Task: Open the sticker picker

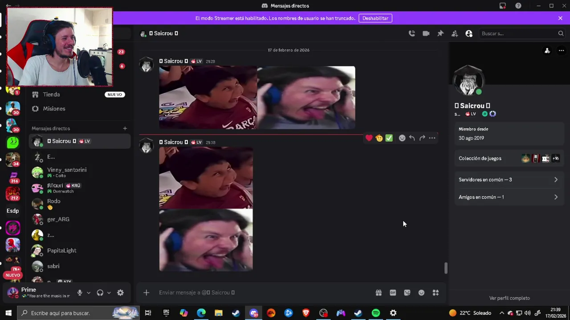Action: tap(407, 292)
